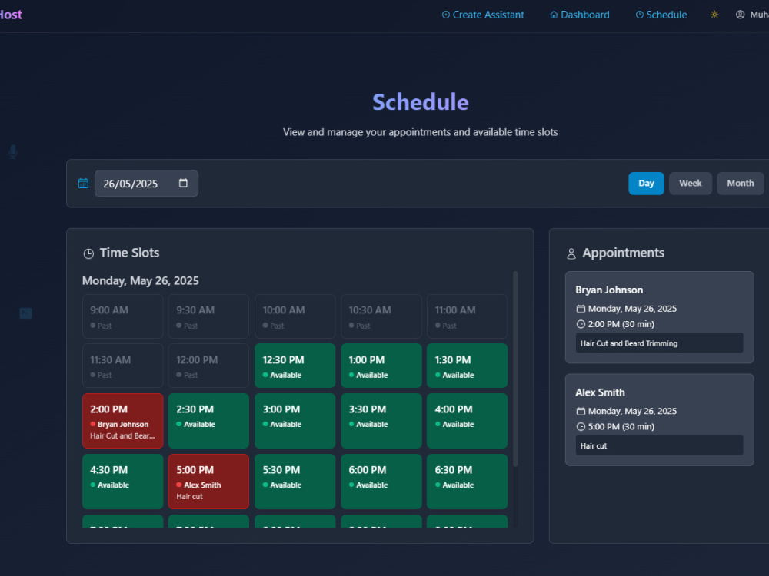Select the 6:30 PM available slot

click(467, 482)
